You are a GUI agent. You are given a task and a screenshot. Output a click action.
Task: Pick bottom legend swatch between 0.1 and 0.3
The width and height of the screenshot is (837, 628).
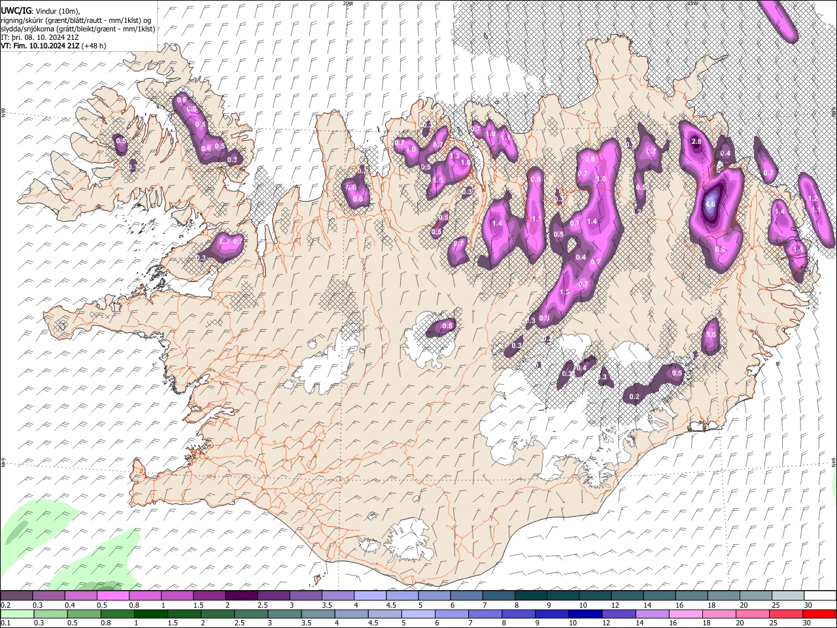click(x=16, y=614)
